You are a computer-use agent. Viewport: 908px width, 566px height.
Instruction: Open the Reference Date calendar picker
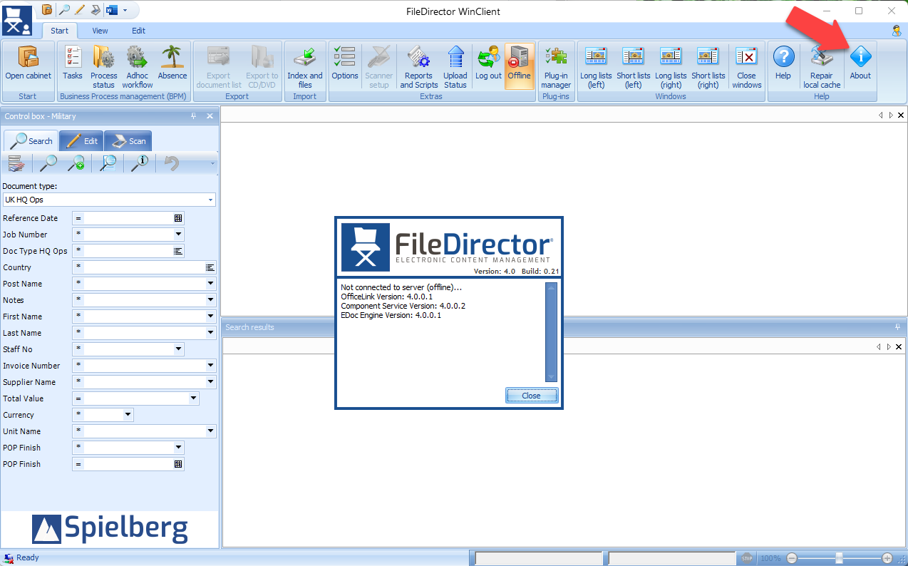[x=178, y=218]
